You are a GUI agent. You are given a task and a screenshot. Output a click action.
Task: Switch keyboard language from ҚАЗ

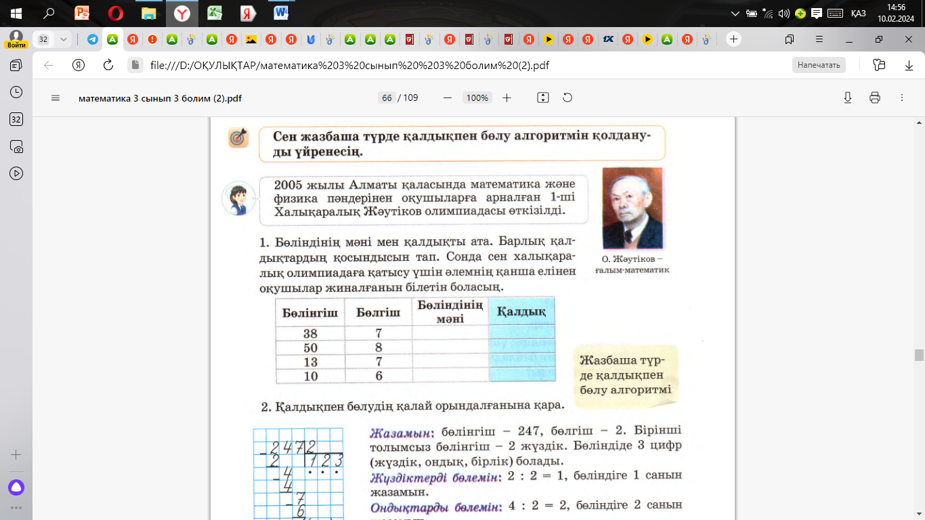click(858, 13)
